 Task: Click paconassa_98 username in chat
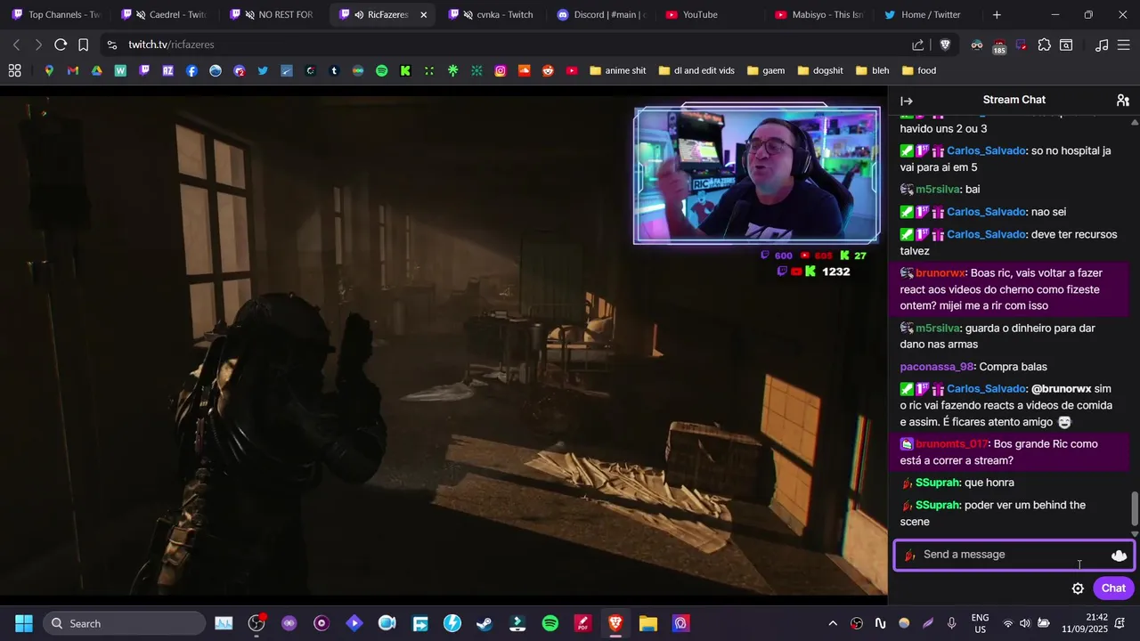[x=937, y=367]
